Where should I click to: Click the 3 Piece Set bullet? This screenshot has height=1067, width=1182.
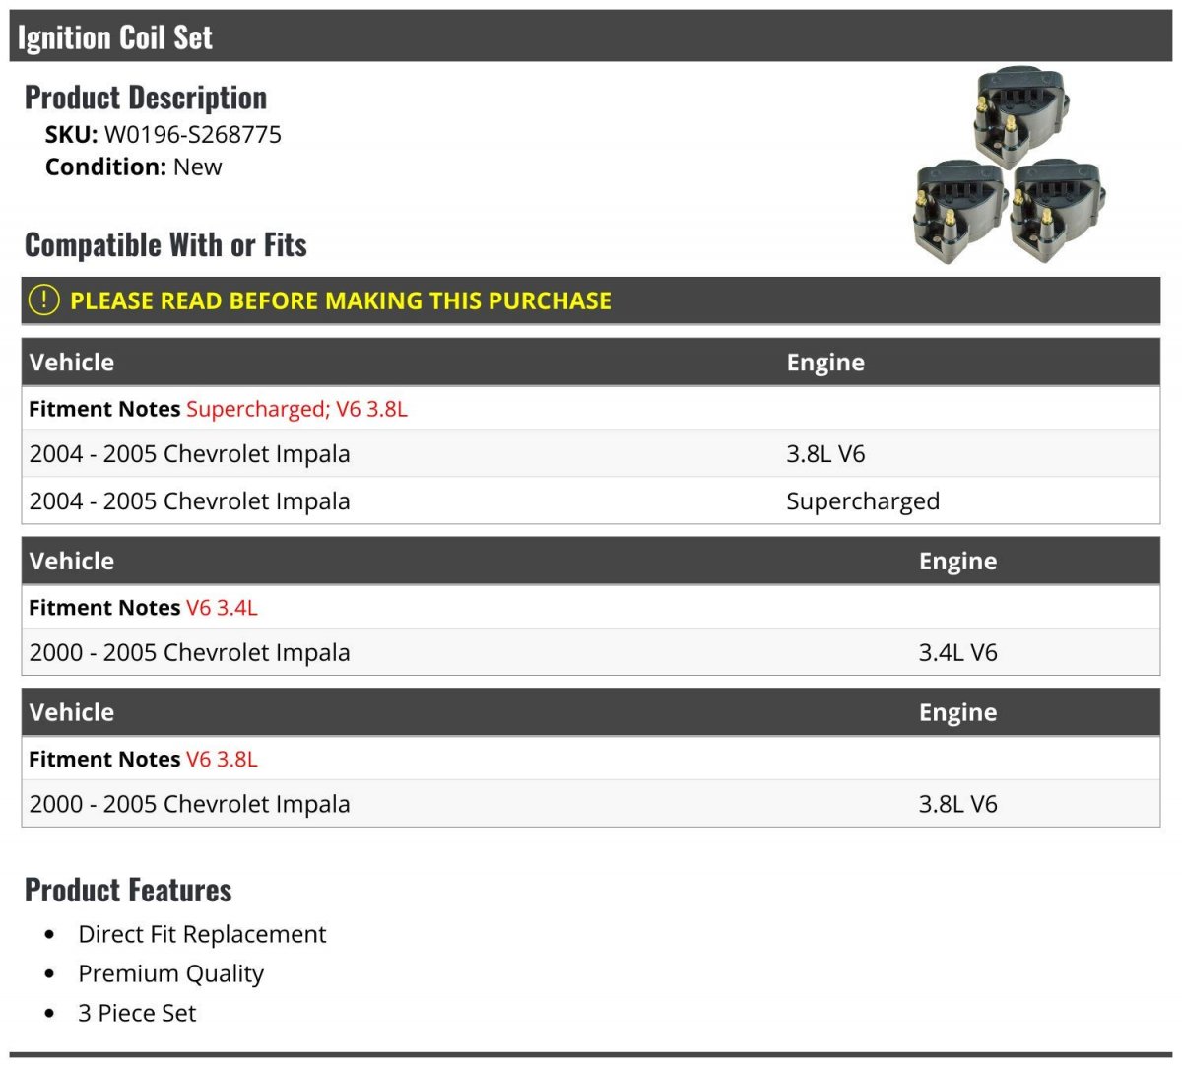(x=137, y=1013)
